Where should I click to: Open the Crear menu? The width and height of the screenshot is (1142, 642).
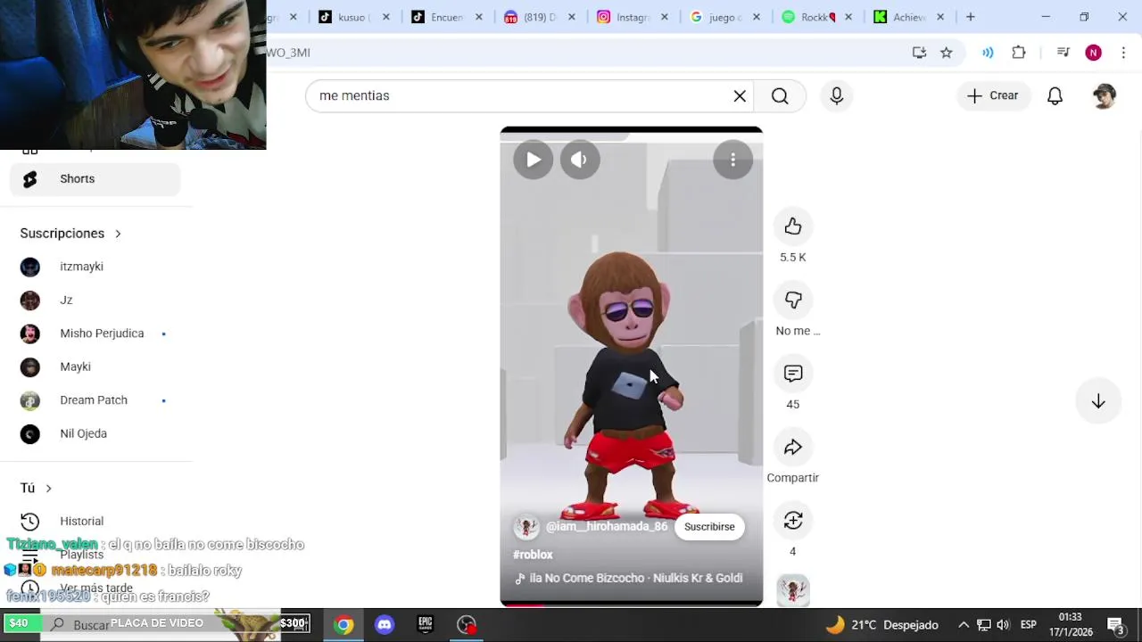993,95
